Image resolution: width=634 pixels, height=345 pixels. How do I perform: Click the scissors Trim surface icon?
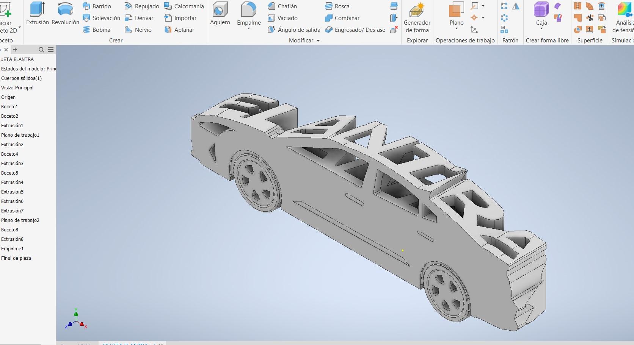[589, 18]
